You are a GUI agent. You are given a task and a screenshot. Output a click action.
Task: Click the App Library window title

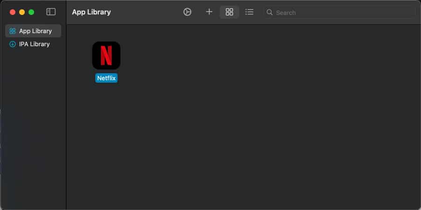[91, 12]
